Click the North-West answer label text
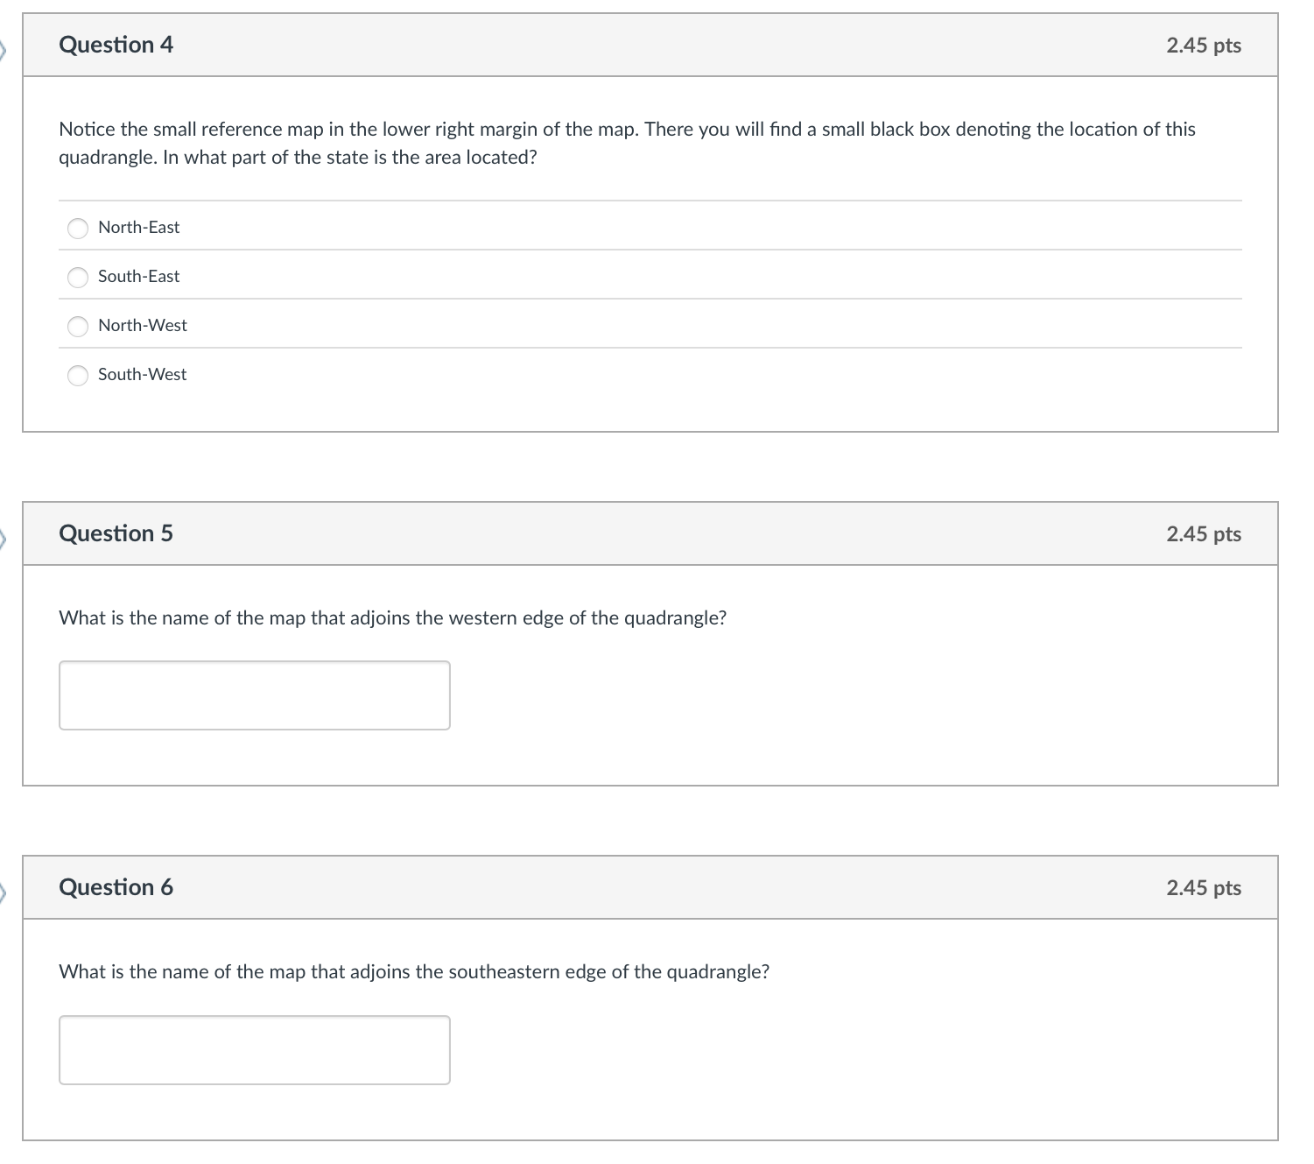Screen dimensions: 1314x1164 point(142,325)
